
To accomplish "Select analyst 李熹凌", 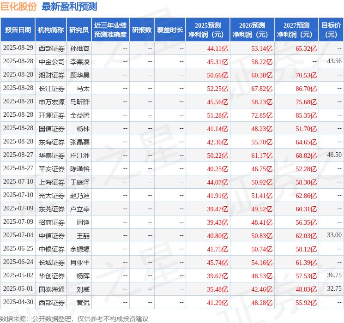I will coord(79,62).
